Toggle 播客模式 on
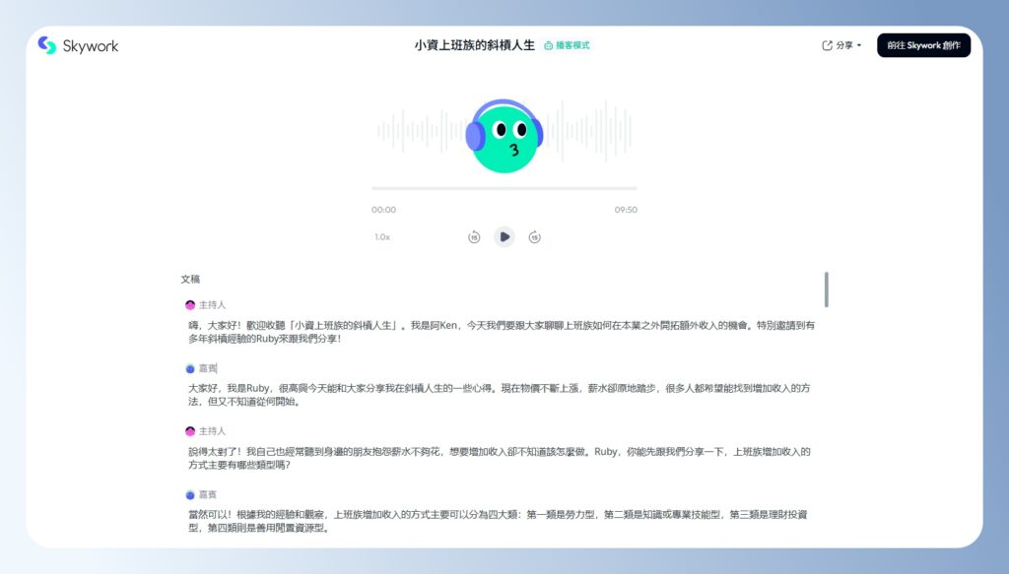Image resolution: width=1009 pixels, height=574 pixels. (x=572, y=45)
